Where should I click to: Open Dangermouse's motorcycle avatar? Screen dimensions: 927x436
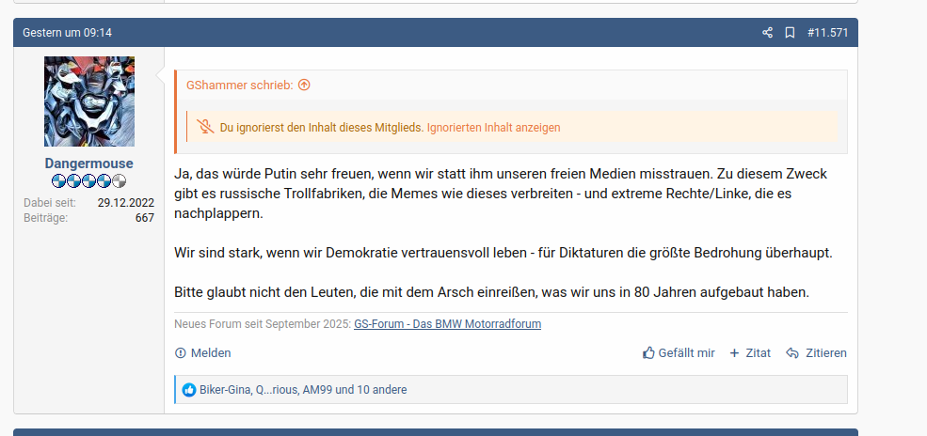(x=89, y=101)
